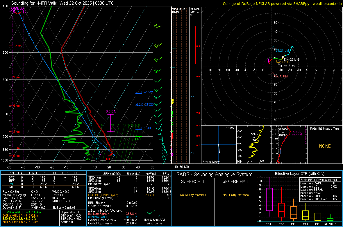Click the 'EF0' axis label

(318, 224)
